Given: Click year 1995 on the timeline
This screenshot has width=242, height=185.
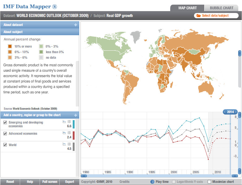Looking at the screenshot, I should (x=152, y=172).
